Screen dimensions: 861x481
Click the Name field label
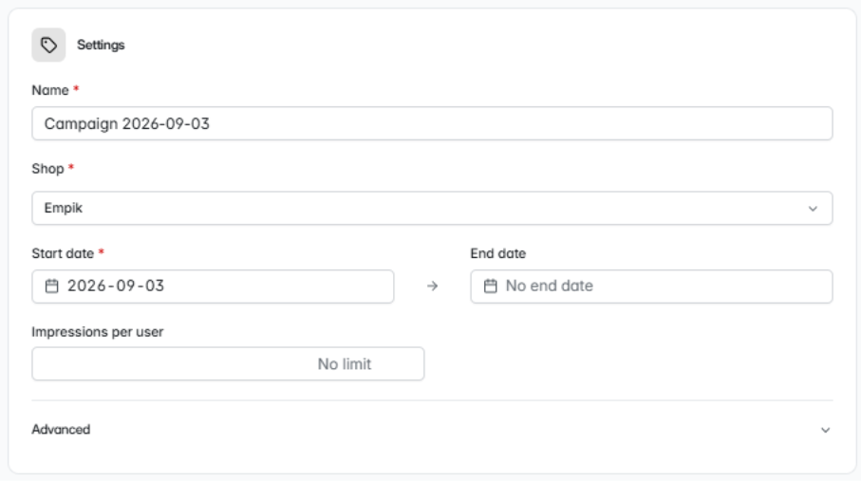50,90
